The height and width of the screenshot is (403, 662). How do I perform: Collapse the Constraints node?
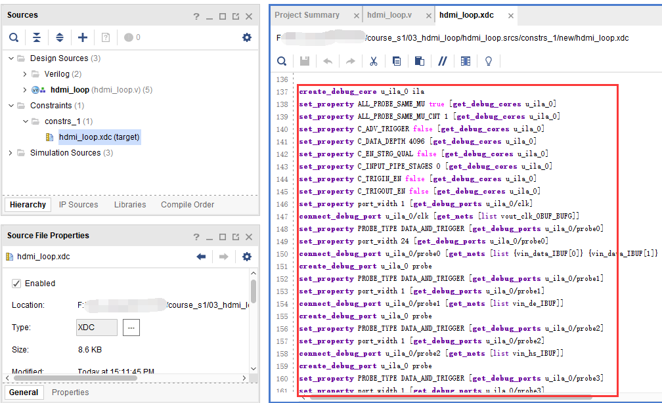click(x=11, y=106)
